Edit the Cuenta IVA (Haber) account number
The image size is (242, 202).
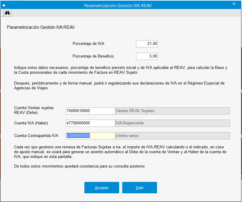coord(90,123)
